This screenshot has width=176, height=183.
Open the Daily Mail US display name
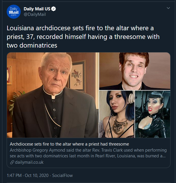pyautogui.click(x=37, y=9)
